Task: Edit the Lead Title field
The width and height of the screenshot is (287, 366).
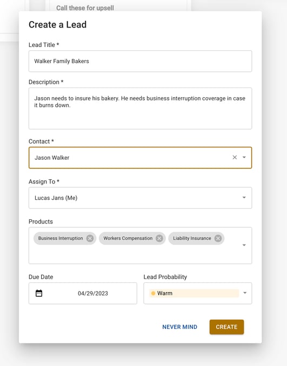Action: 140,61
